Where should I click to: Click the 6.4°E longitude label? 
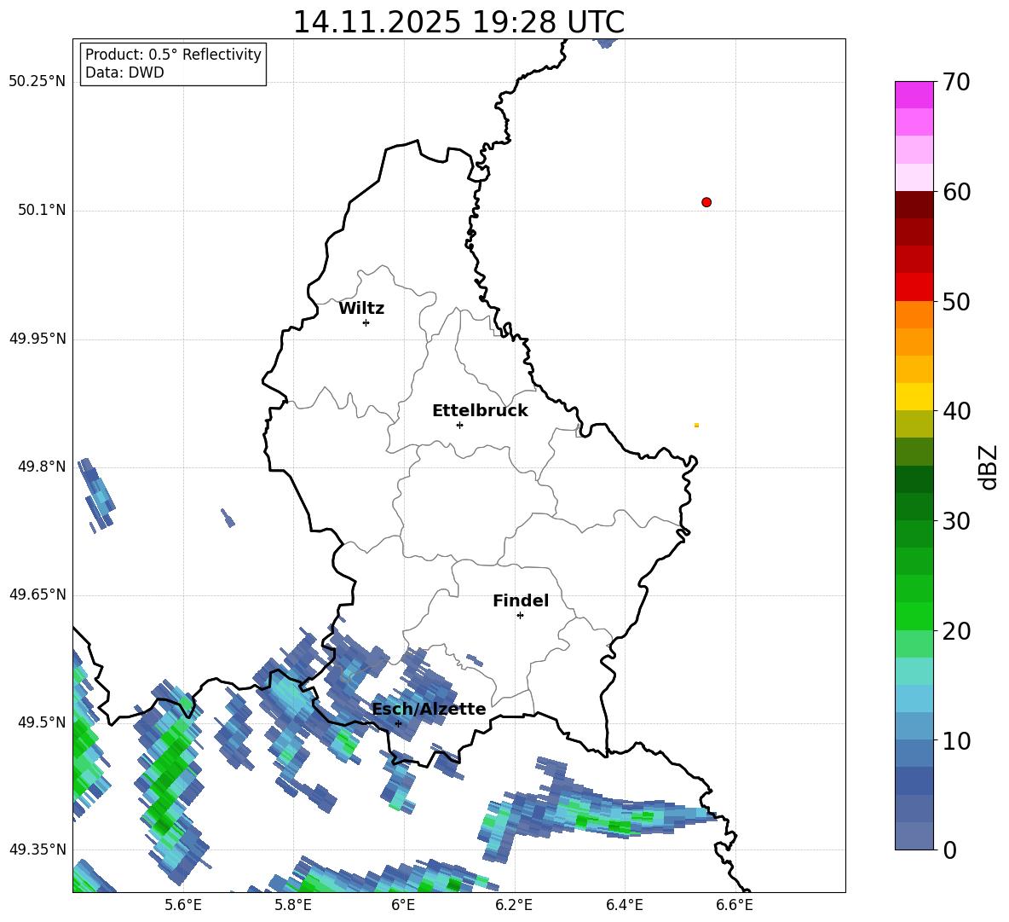click(624, 905)
